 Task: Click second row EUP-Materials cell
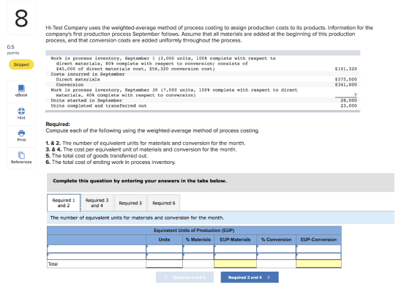point(235,256)
